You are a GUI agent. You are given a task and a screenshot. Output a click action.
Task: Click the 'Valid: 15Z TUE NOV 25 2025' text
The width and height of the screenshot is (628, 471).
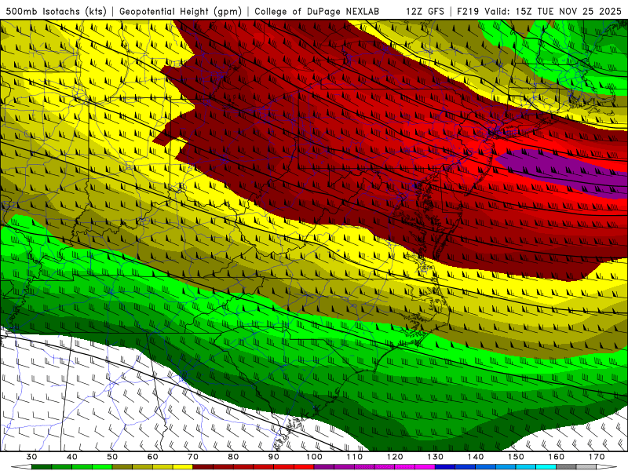pyautogui.click(x=553, y=11)
